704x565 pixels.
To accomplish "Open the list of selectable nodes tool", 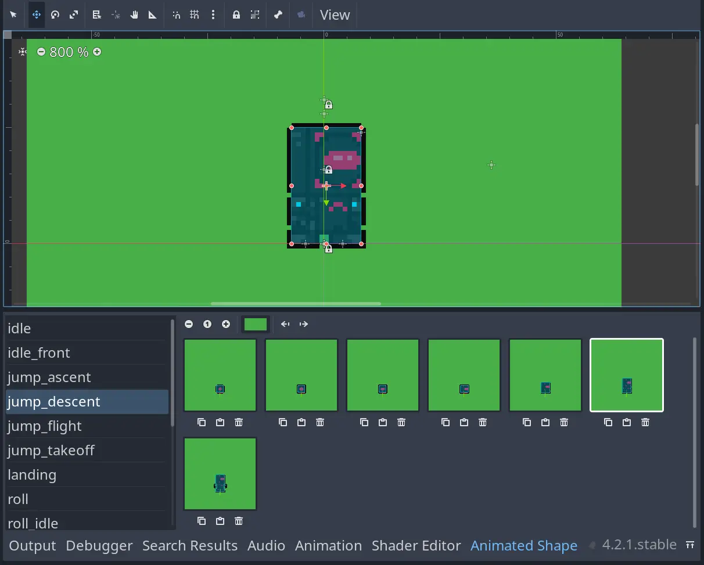I will click(x=97, y=15).
